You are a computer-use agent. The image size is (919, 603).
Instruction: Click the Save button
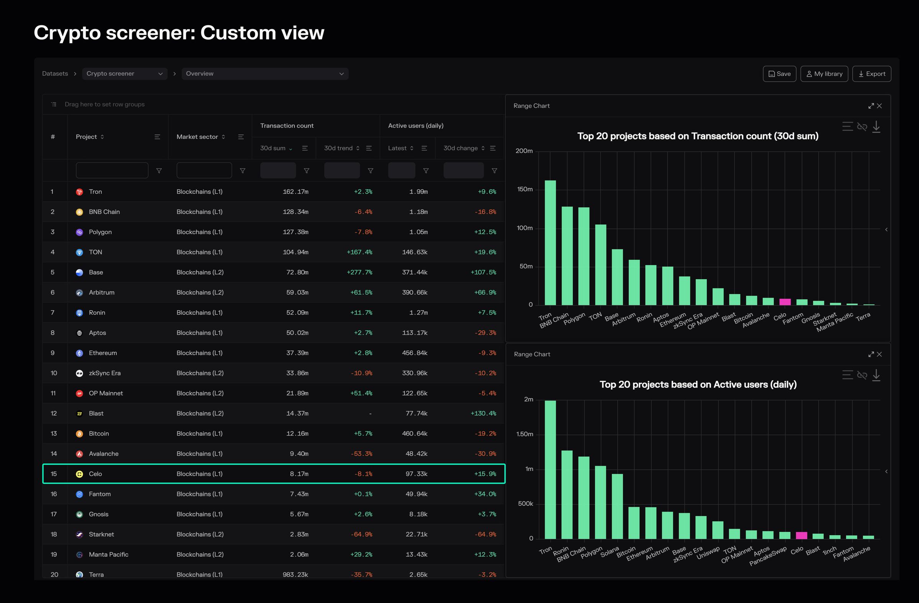pos(779,74)
